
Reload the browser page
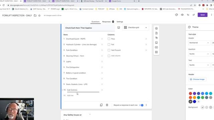coord(4,5)
